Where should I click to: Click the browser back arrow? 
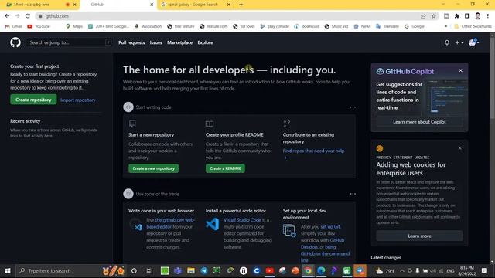7,15
